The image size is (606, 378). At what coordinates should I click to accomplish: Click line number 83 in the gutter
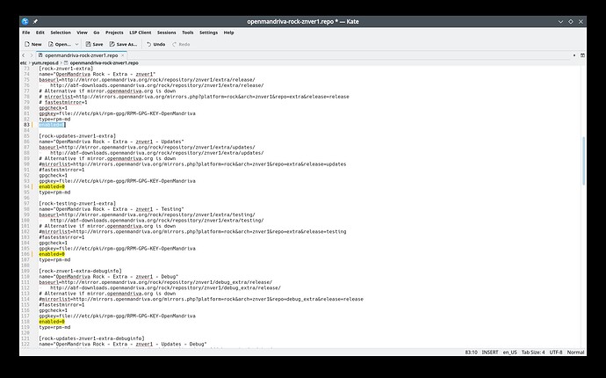[x=26, y=125]
